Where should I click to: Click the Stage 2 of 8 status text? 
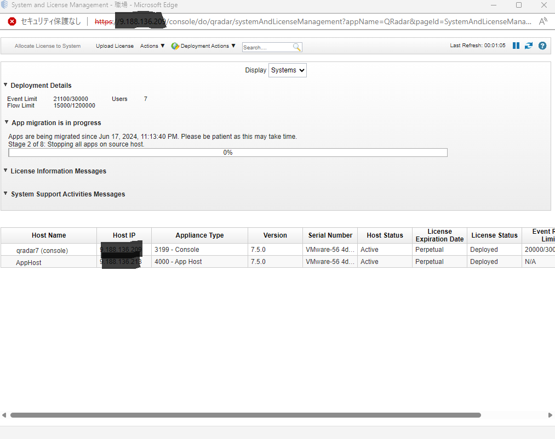[77, 144]
